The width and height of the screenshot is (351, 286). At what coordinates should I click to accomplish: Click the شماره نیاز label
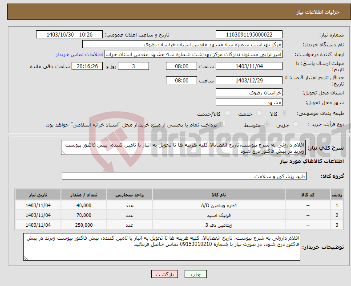click(331, 35)
